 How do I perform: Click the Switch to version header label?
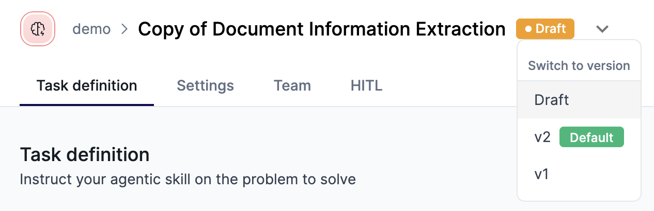pos(579,66)
